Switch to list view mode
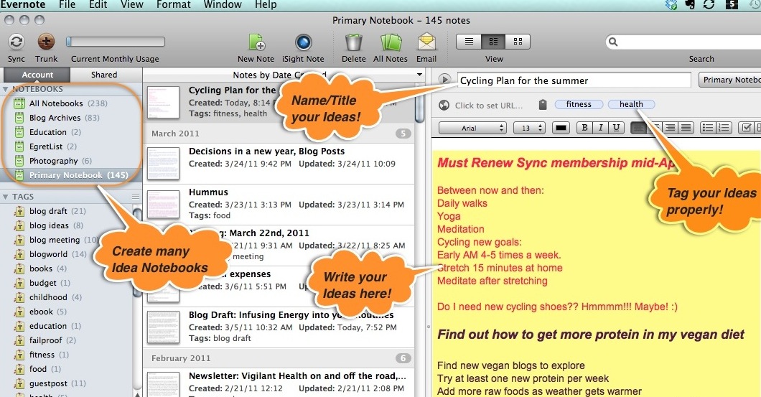 [469, 42]
